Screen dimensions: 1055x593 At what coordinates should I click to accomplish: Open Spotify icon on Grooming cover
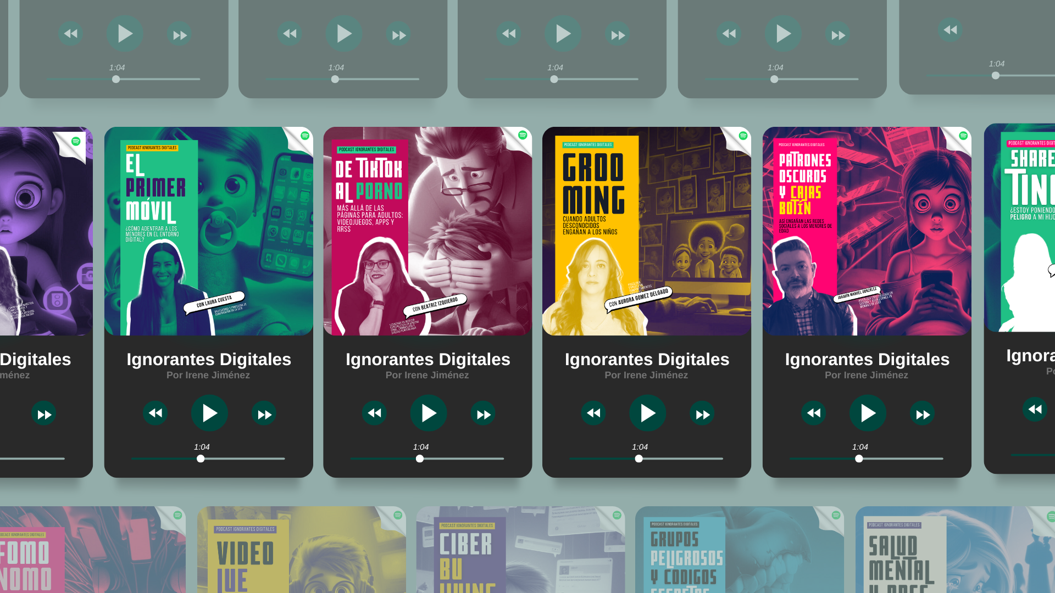743,136
